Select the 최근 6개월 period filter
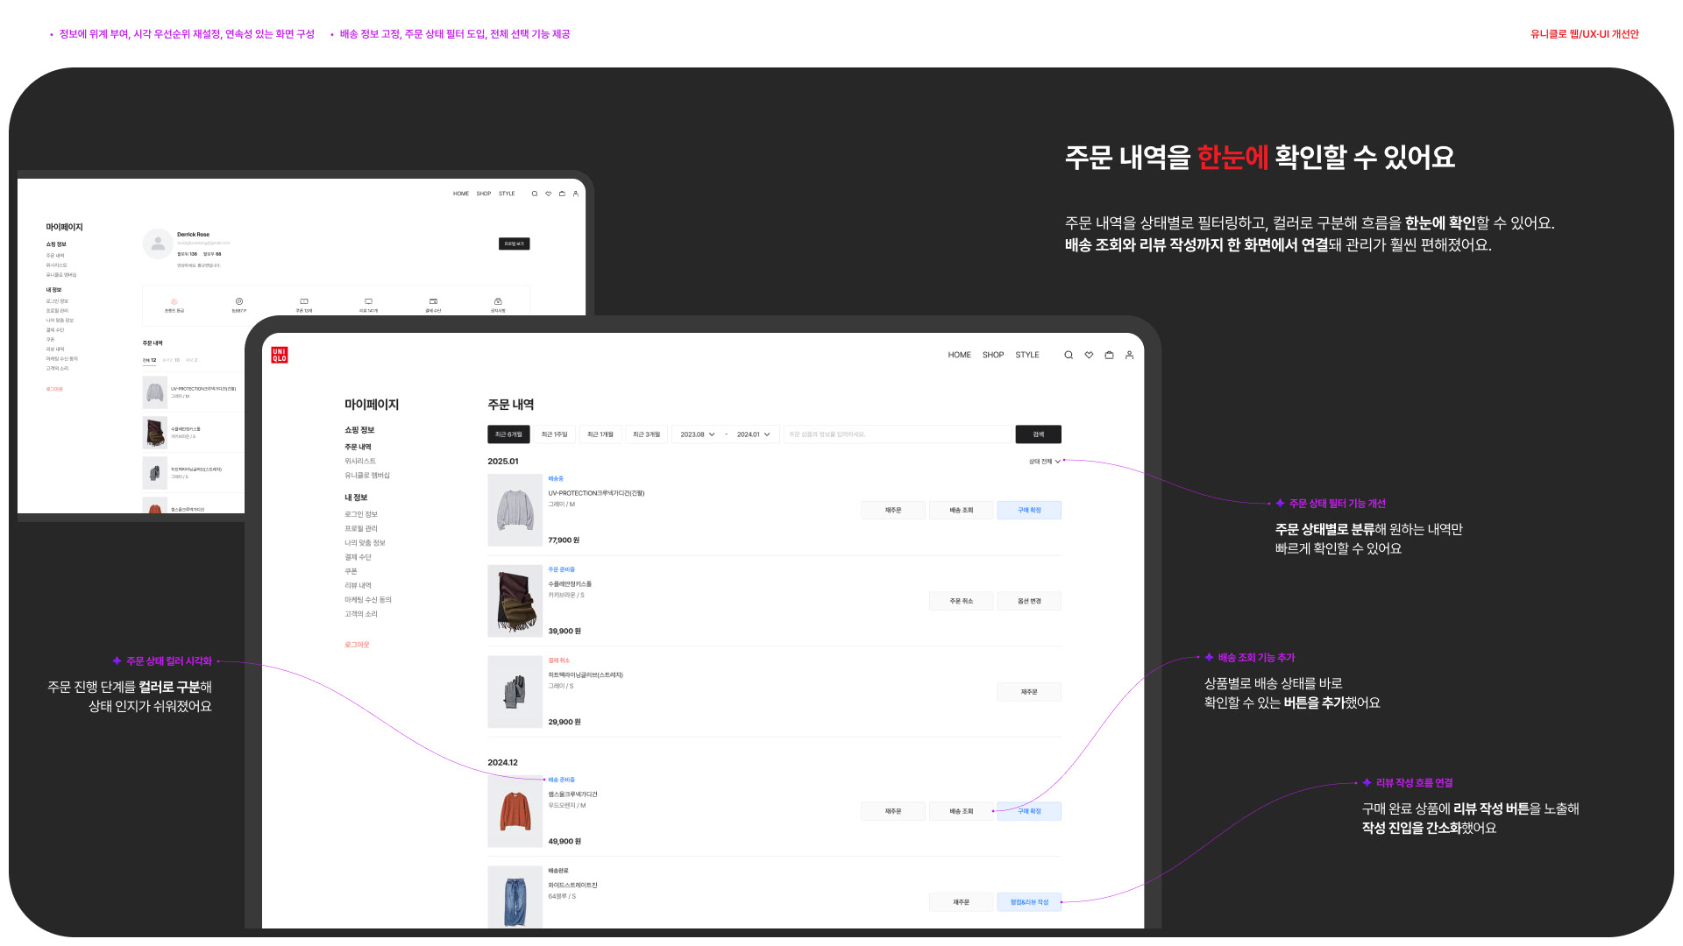This screenshot has height=946, width=1683. pos(508,434)
